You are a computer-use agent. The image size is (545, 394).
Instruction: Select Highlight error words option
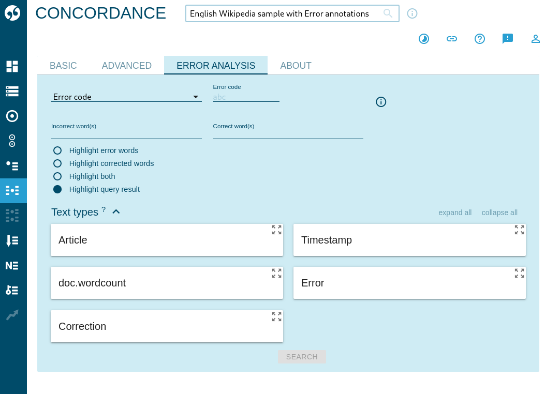tap(57, 150)
